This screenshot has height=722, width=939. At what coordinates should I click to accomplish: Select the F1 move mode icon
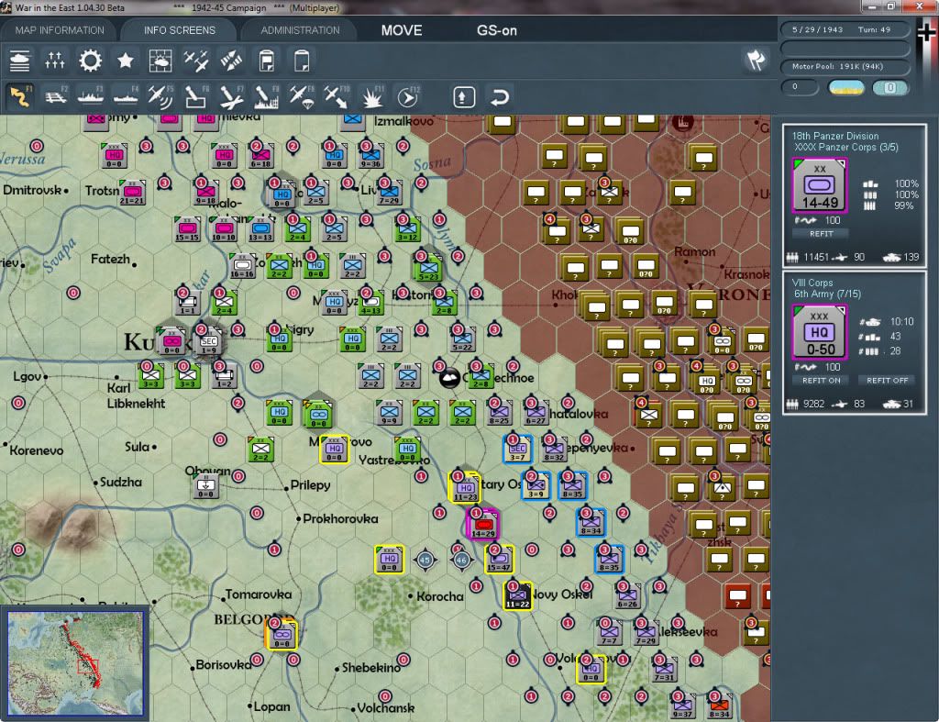tap(19, 96)
